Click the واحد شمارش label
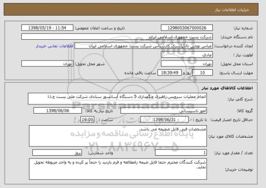The width and height of the screenshot is (266, 188). click(100, 153)
